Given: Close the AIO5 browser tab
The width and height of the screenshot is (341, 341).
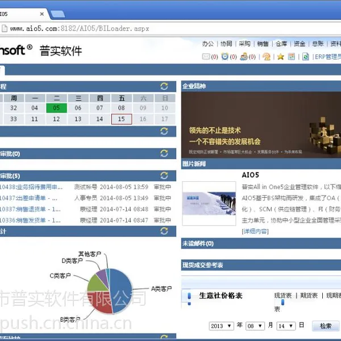Looking at the screenshot, I should [42, 14].
